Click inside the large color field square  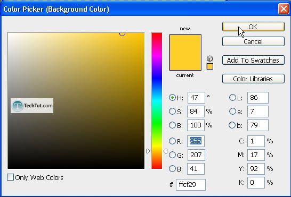(x=76, y=101)
